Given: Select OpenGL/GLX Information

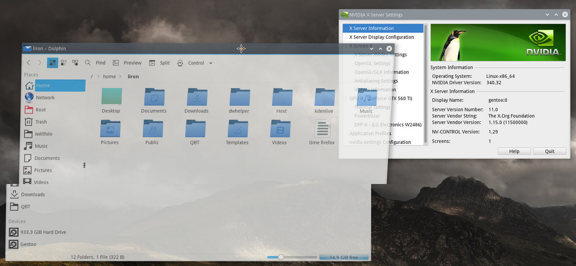Looking at the screenshot, I should click(381, 72).
